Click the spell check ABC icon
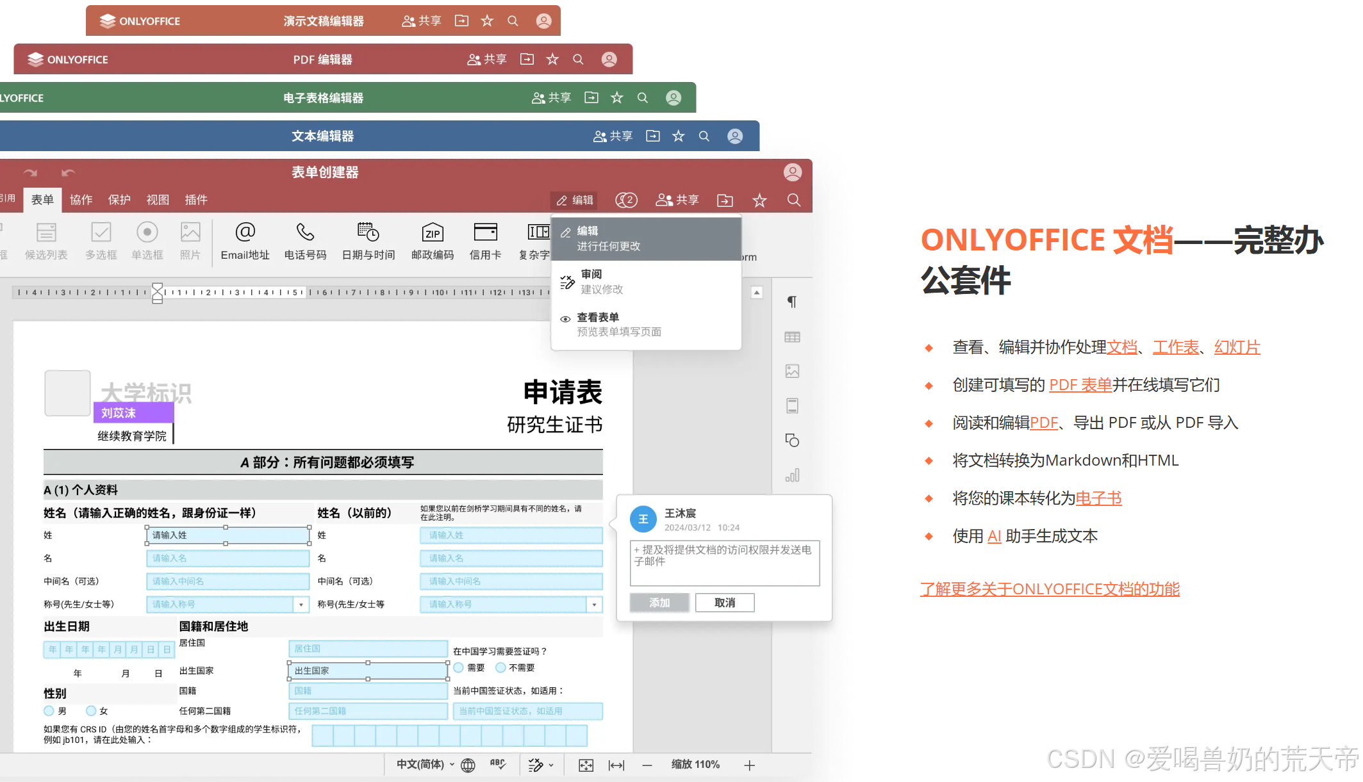Image resolution: width=1363 pixels, height=782 pixels. 498,765
